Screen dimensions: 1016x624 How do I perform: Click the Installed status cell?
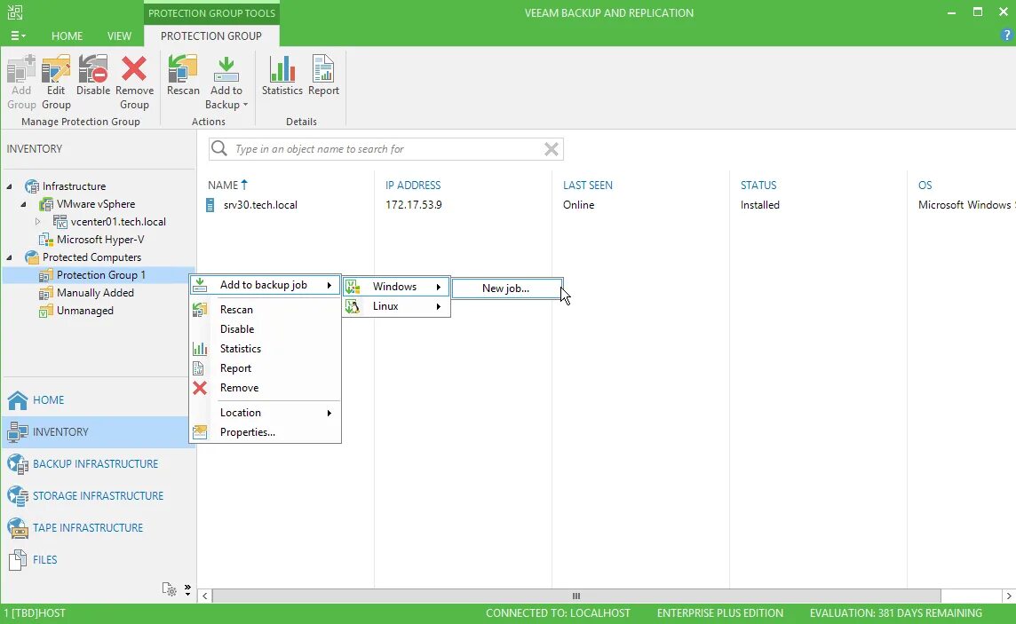(760, 204)
